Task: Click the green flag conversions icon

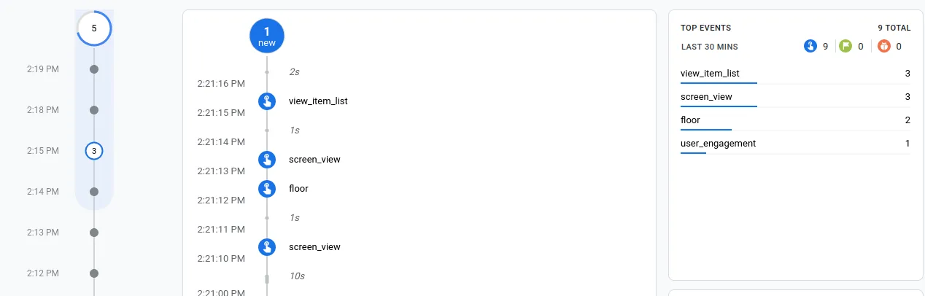Action: click(845, 47)
